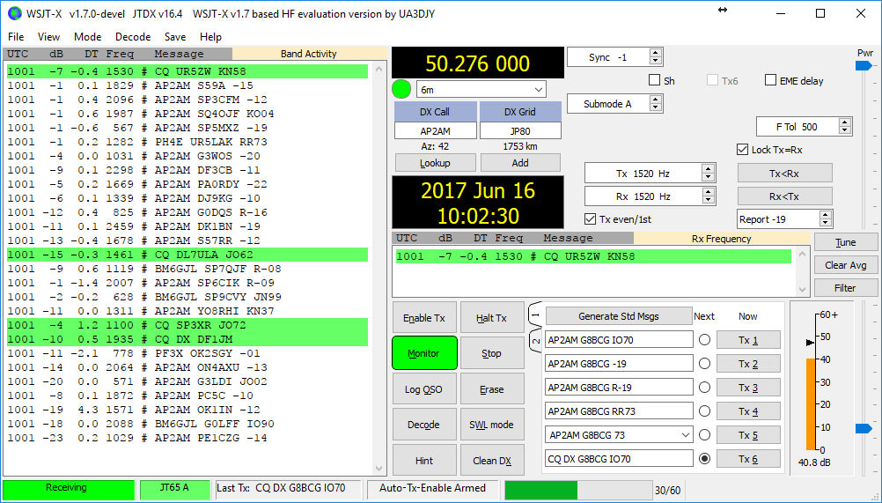882x503 pixels.
Task: Select the CQ UR5ZW KN58 line in Rx Frequency pane
Action: [593, 256]
